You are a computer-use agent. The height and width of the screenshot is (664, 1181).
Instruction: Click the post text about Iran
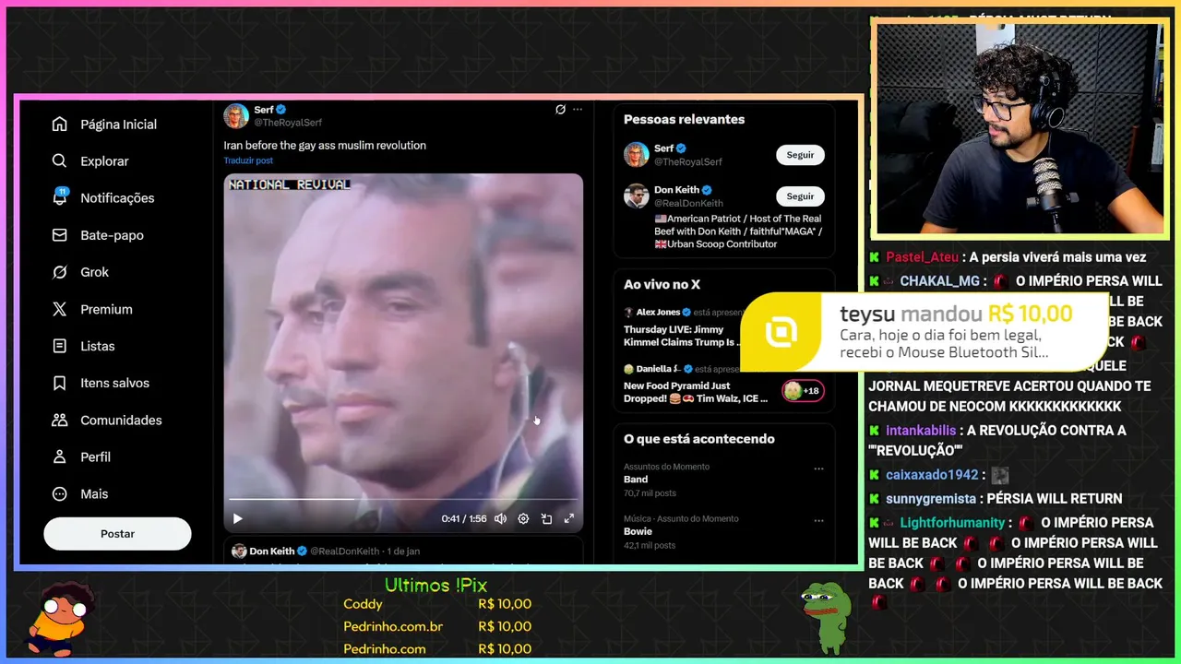click(x=325, y=145)
